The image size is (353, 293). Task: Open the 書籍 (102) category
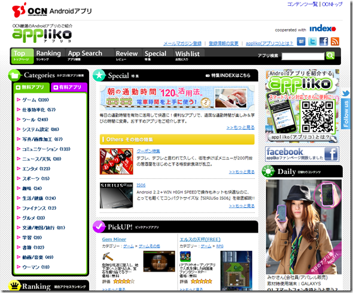[x=33, y=248]
